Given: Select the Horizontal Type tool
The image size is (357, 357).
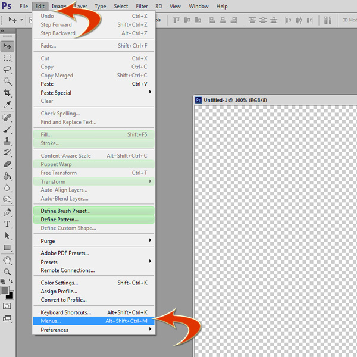Looking at the screenshot, I should pyautogui.click(x=7, y=224).
